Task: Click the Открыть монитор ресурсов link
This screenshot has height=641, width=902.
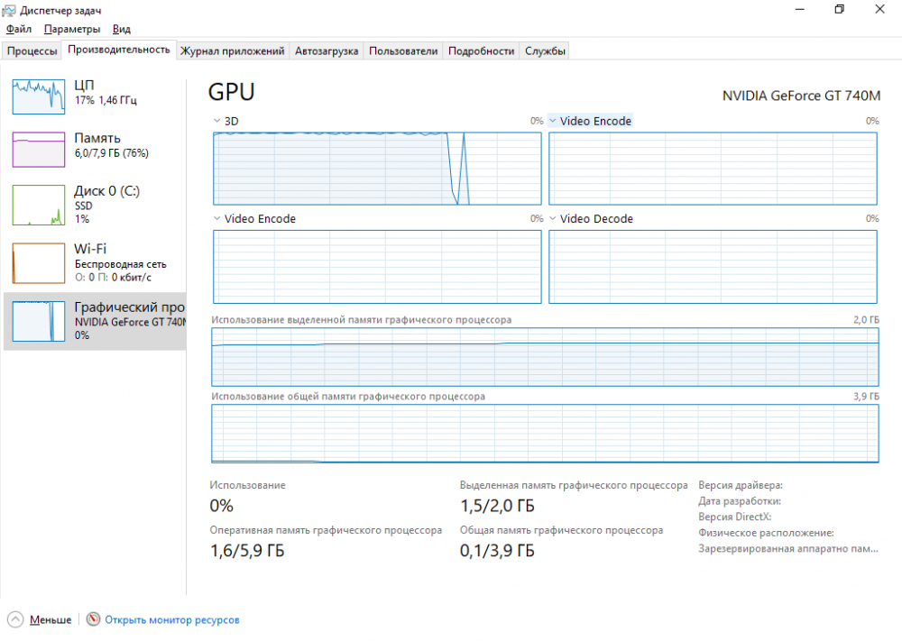Action: tap(172, 620)
